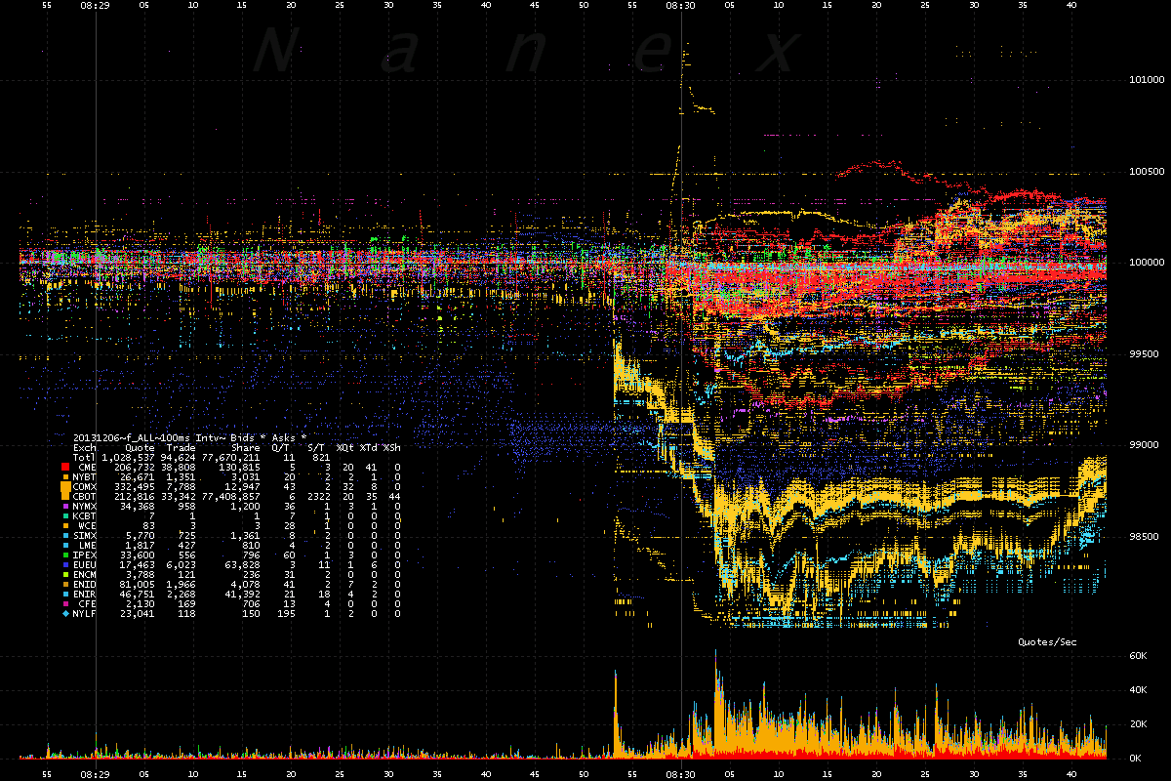
Task: Select the CFE exchange label
Action: point(88,604)
